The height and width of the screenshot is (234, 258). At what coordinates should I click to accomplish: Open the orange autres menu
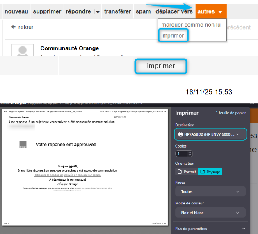tap(210, 11)
